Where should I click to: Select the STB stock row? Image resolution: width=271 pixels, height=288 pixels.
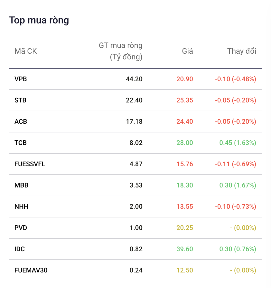135,100
